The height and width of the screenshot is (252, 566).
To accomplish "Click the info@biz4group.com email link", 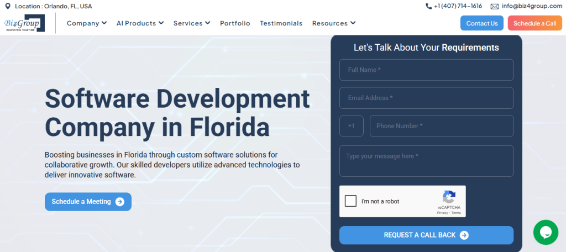I will pyautogui.click(x=532, y=6).
